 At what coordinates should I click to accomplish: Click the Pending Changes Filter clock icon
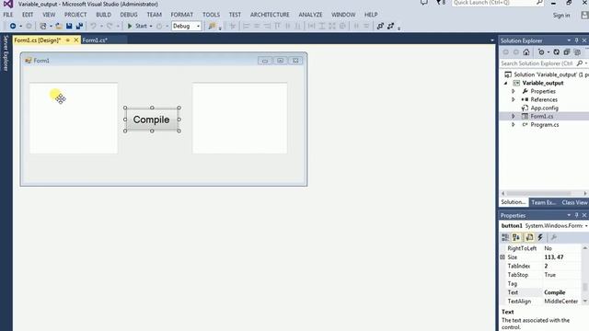point(541,52)
